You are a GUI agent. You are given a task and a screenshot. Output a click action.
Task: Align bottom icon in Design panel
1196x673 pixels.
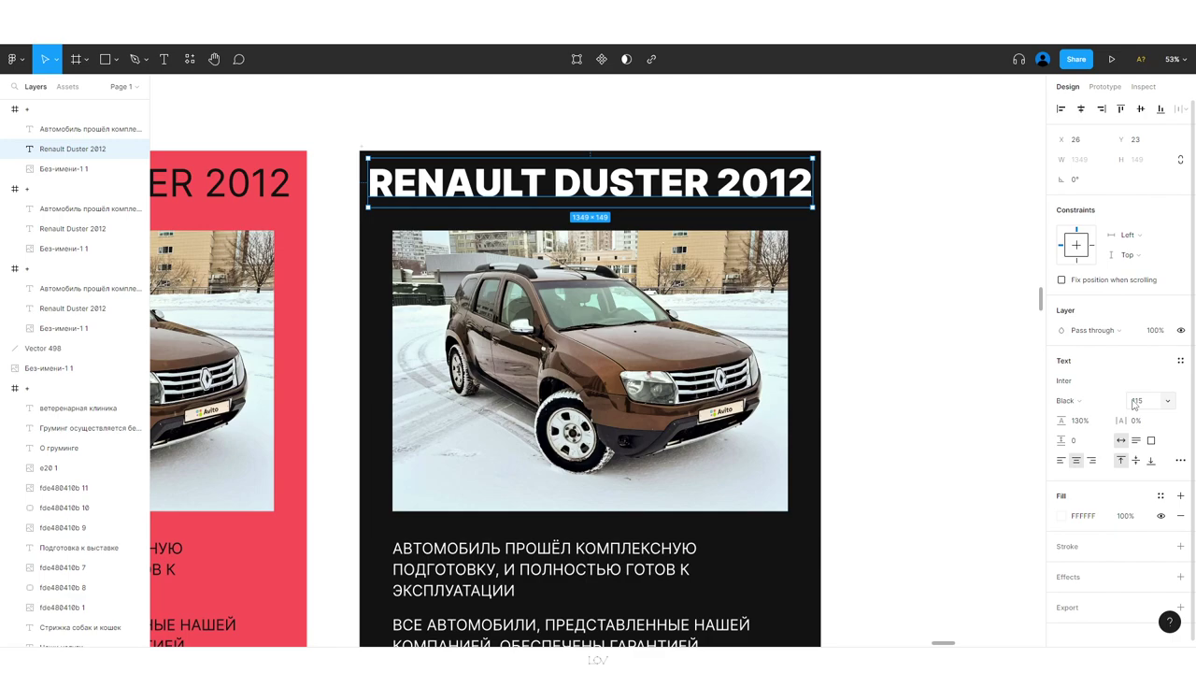[1160, 109]
